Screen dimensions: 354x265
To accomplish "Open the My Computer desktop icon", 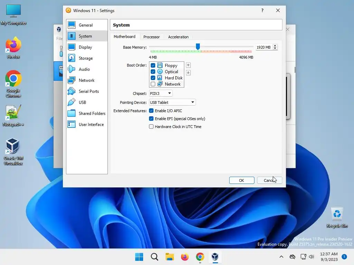I will pyautogui.click(x=13, y=14).
